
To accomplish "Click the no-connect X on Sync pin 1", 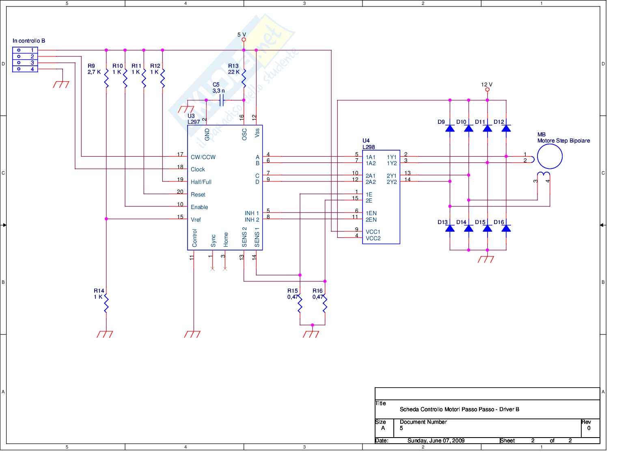I will pyautogui.click(x=212, y=269).
